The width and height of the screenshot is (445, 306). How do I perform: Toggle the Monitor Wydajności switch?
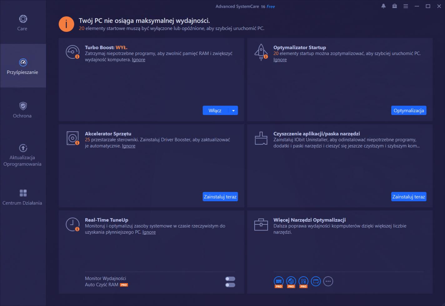[x=230, y=278]
